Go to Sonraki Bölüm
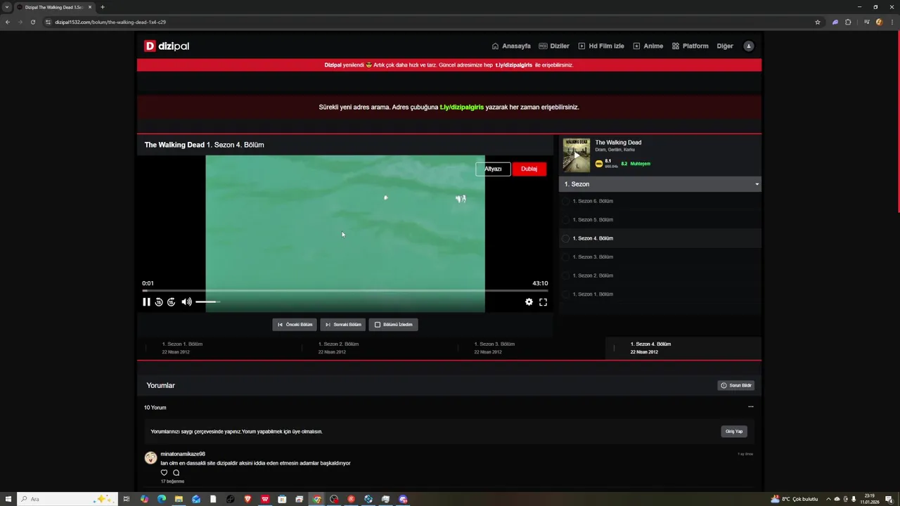This screenshot has height=506, width=900. pyautogui.click(x=343, y=325)
